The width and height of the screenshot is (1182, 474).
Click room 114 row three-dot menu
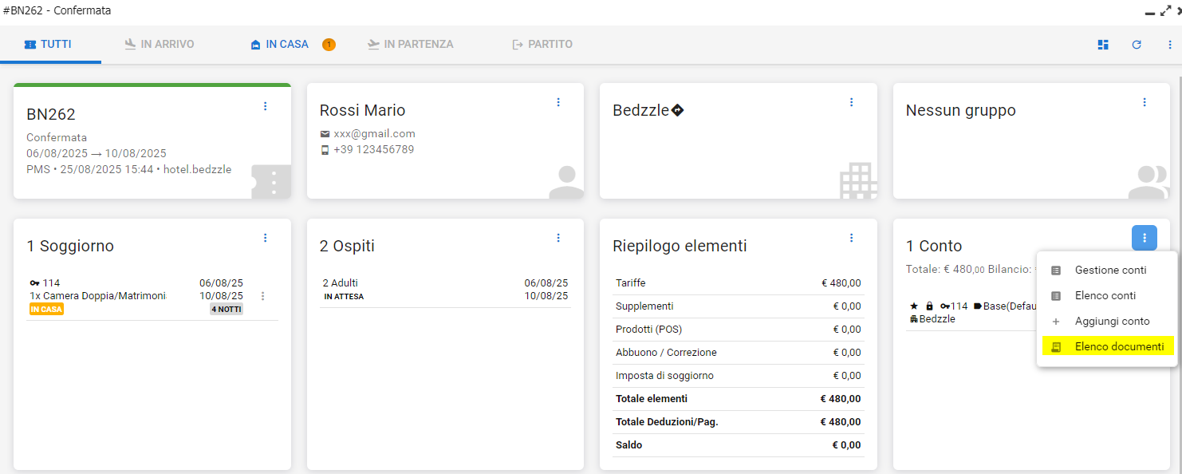tap(263, 296)
